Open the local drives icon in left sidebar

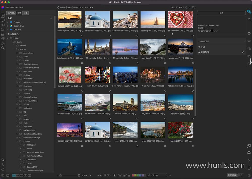pyautogui.click(x=3, y=34)
